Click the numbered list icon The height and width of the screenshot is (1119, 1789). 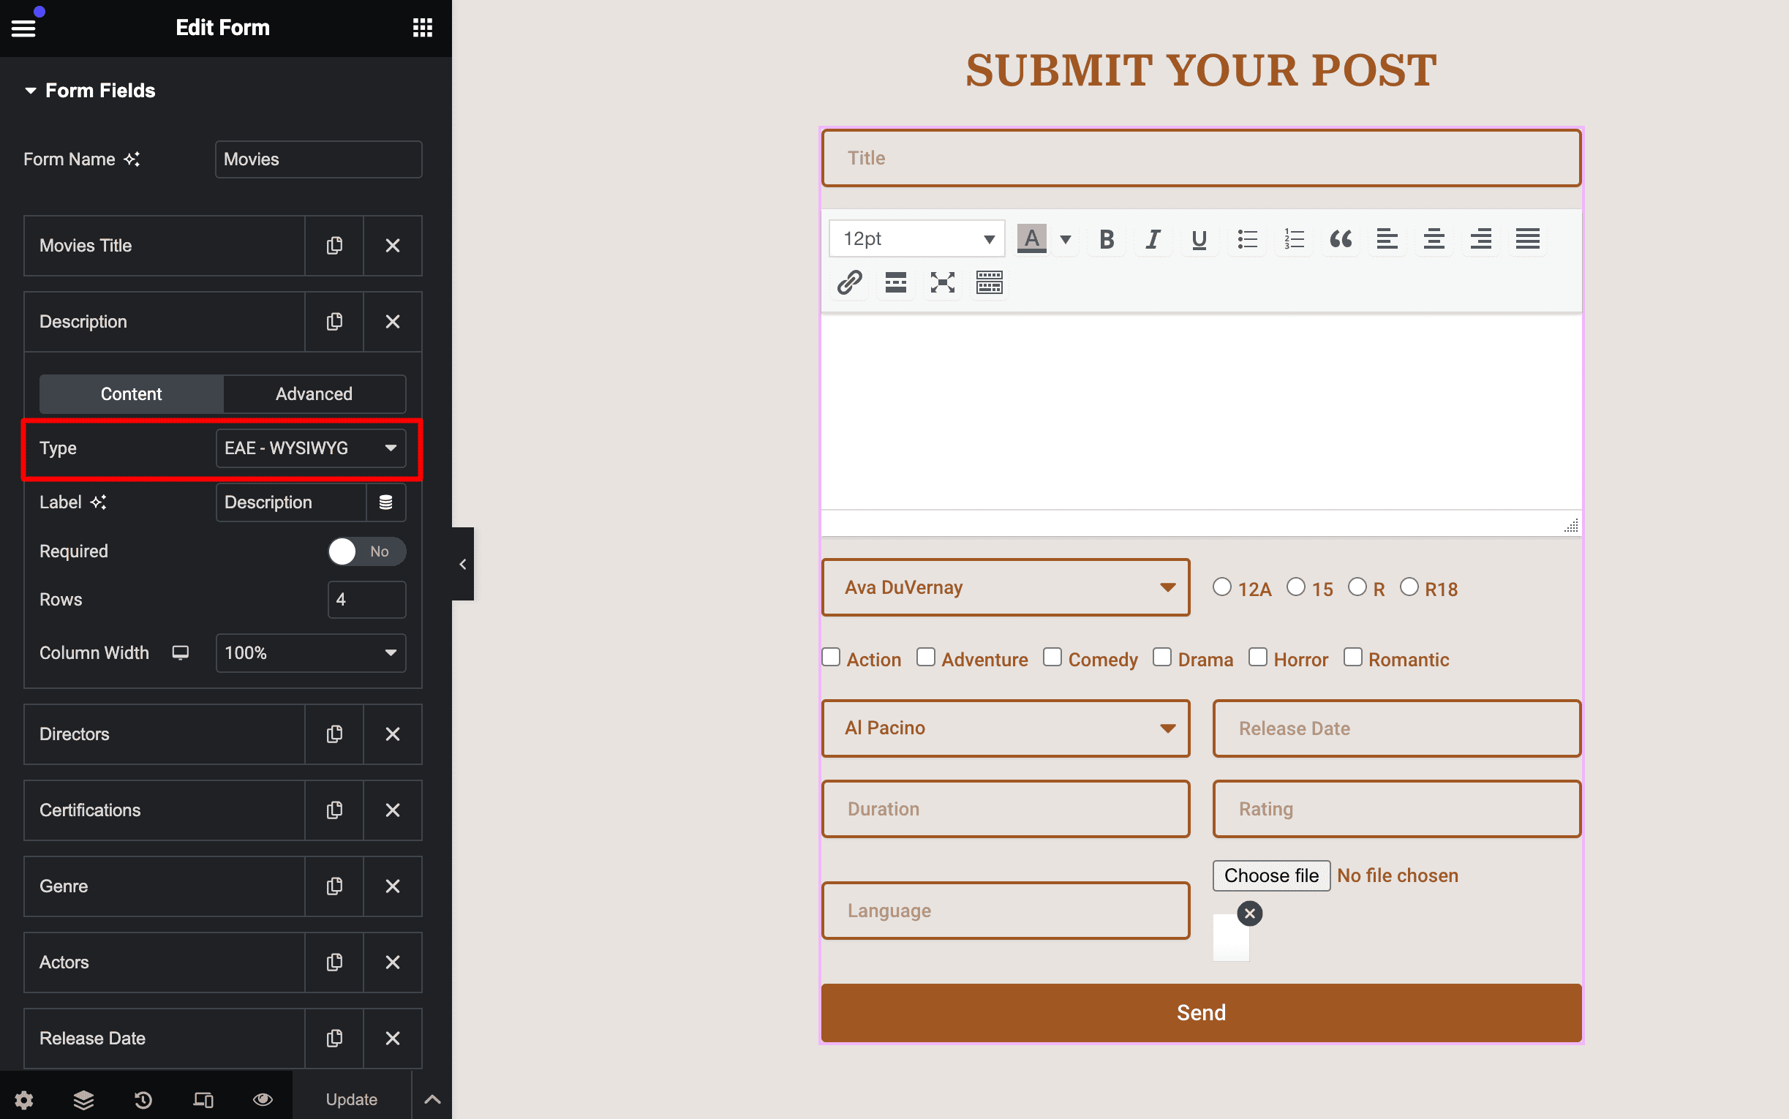click(x=1295, y=238)
